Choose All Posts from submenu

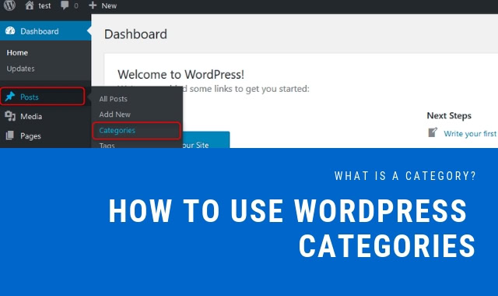pyautogui.click(x=113, y=99)
